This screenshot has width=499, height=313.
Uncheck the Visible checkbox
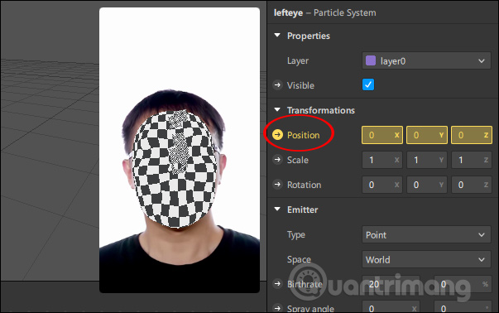click(x=368, y=84)
